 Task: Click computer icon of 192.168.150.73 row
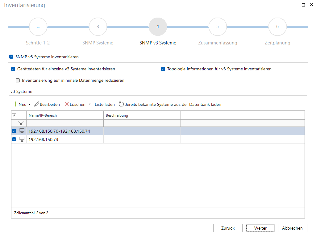22,139
